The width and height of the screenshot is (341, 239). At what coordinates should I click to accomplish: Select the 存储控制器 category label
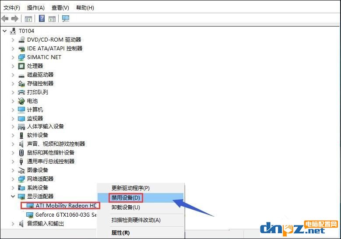40,83
